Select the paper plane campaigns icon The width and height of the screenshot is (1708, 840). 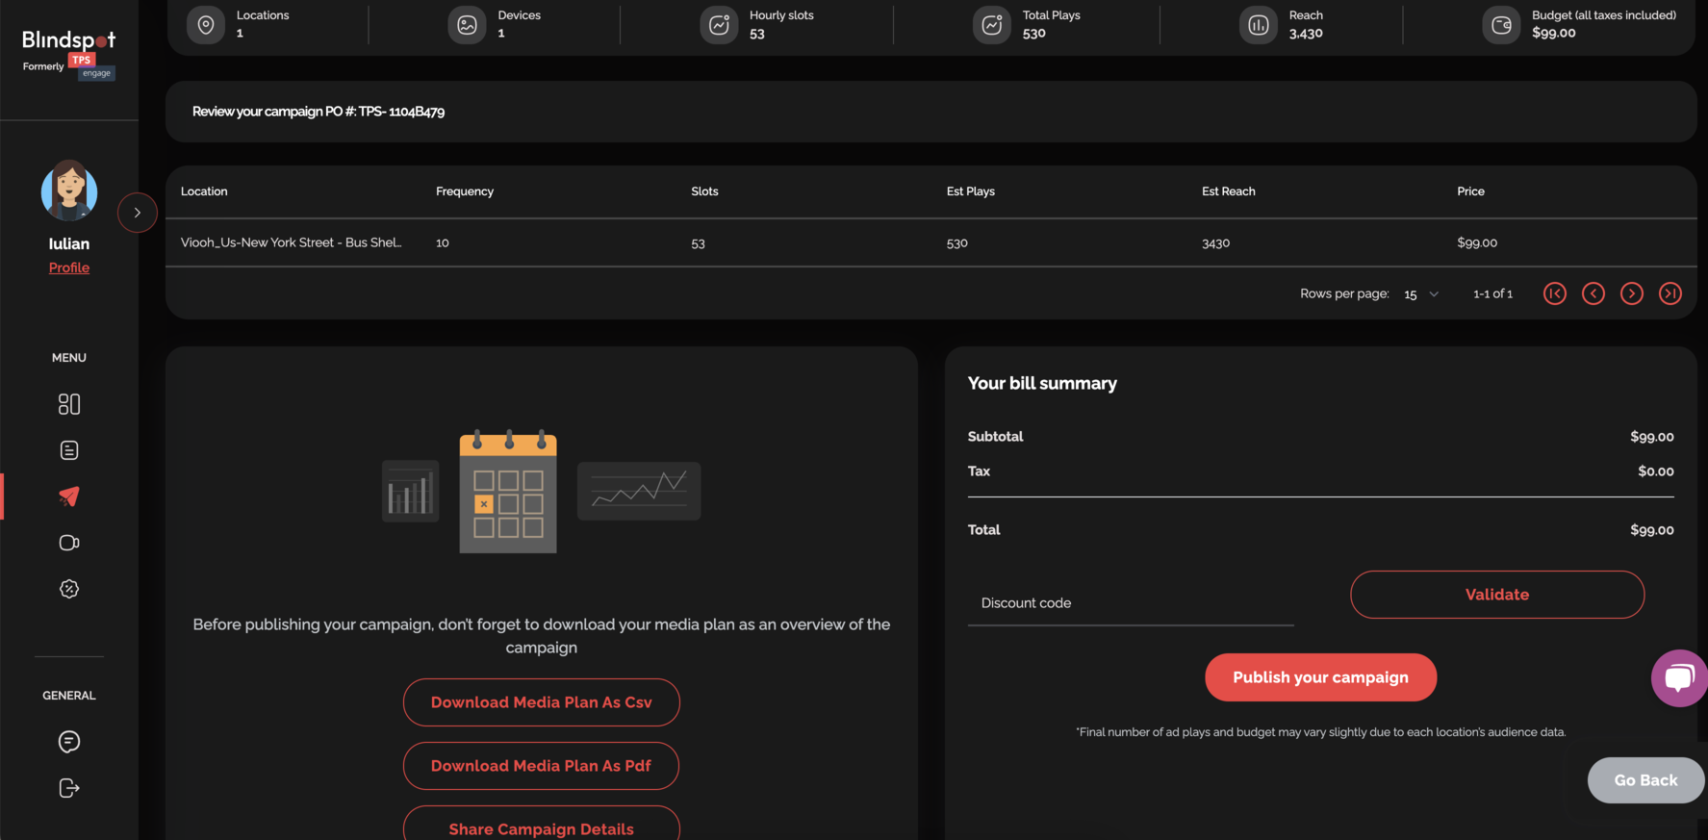[69, 496]
